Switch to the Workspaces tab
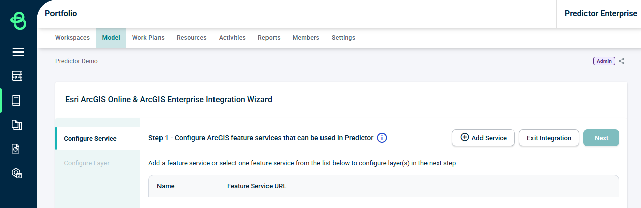This screenshot has height=208, width=641. (x=72, y=38)
